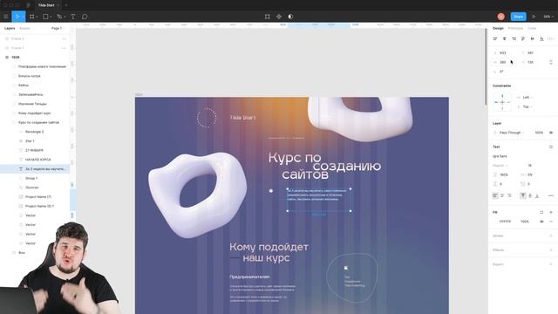Viewport: 558px width, 314px height.
Task: Click the Edit object icon in top toolbar
Action: click(x=268, y=17)
